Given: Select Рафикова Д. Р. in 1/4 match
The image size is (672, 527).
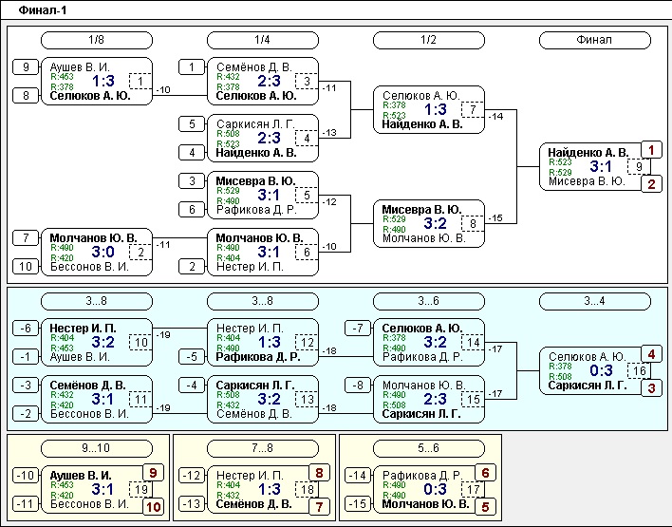Looking at the screenshot, I should point(256,210).
